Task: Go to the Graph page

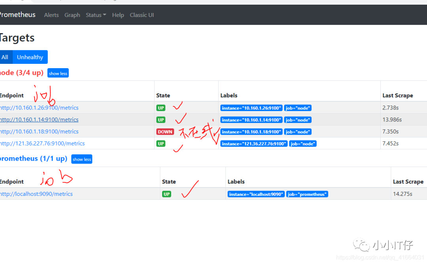Action: click(x=72, y=15)
